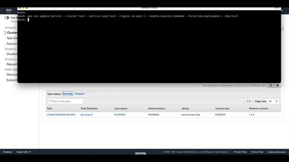
Task: Open Repositories in the sidebar
Action: coord(12,64)
